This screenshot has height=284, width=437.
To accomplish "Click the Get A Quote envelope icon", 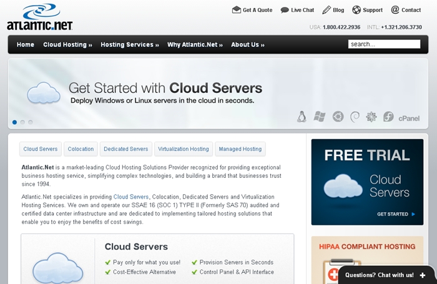I will click(x=237, y=10).
